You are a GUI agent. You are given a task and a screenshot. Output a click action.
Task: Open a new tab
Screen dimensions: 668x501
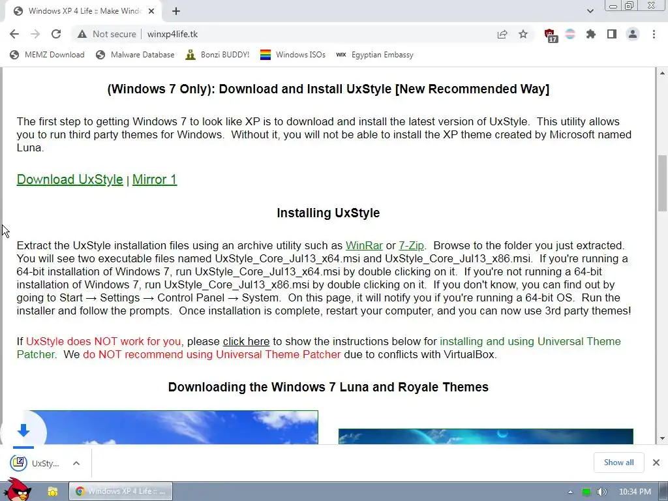[x=176, y=11]
